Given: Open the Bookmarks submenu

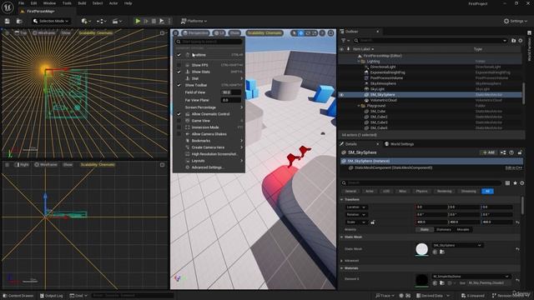Looking at the screenshot, I should [x=209, y=141].
